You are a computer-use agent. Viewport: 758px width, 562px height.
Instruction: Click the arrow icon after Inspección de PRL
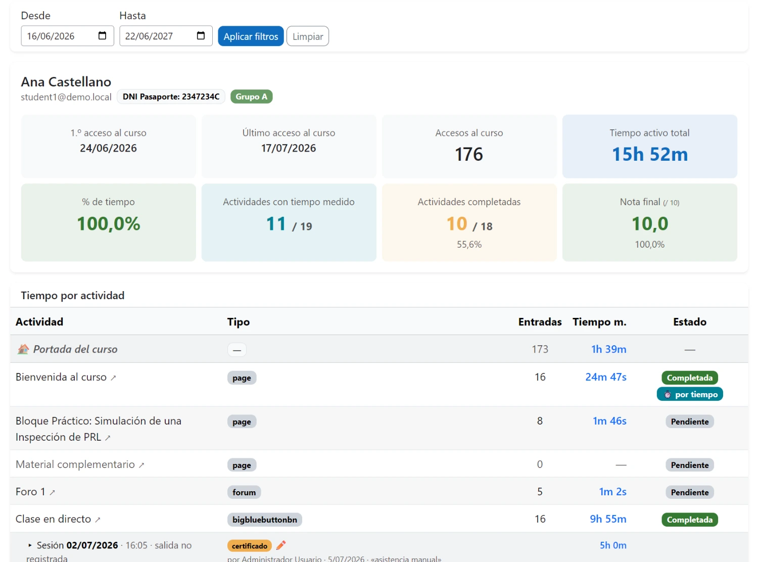point(108,438)
